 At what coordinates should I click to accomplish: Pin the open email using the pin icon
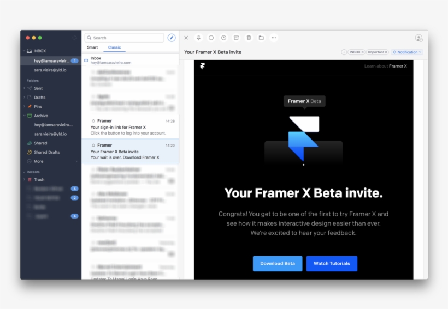(198, 38)
